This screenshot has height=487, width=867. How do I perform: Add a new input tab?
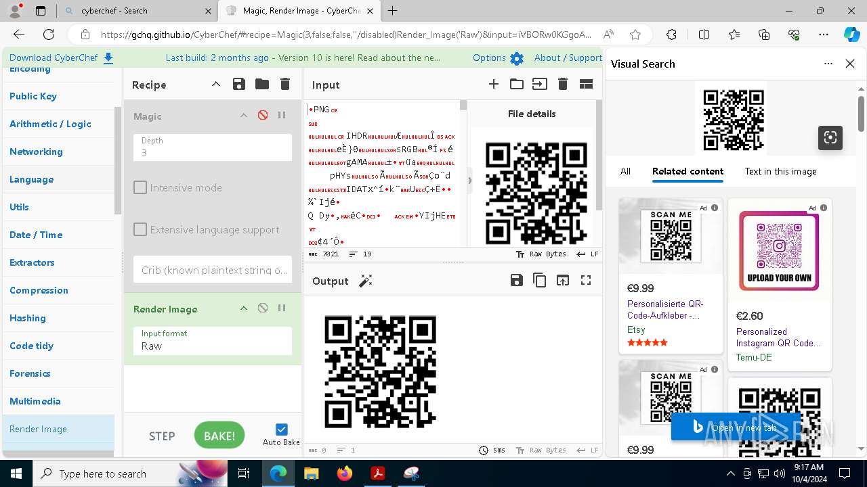(x=494, y=84)
